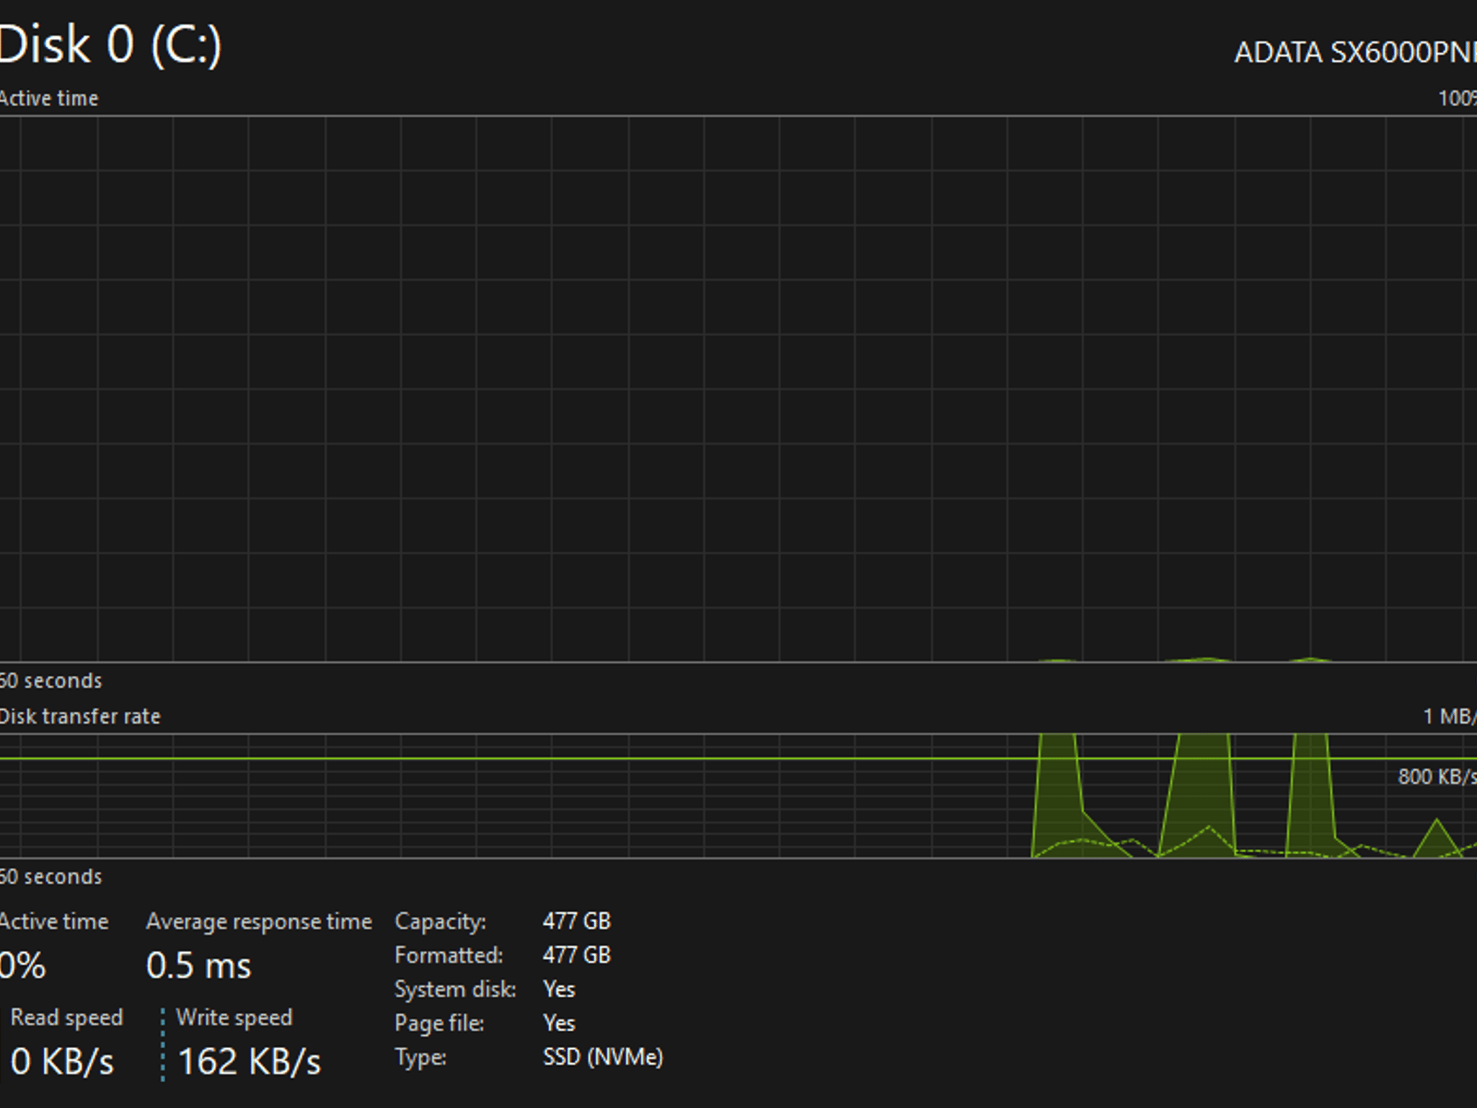Click the ADATA SX6000PNP model name

point(1355,53)
